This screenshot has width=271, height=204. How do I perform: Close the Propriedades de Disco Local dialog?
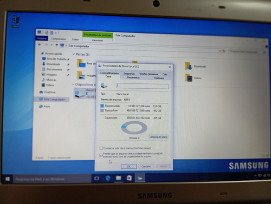tap(170, 67)
